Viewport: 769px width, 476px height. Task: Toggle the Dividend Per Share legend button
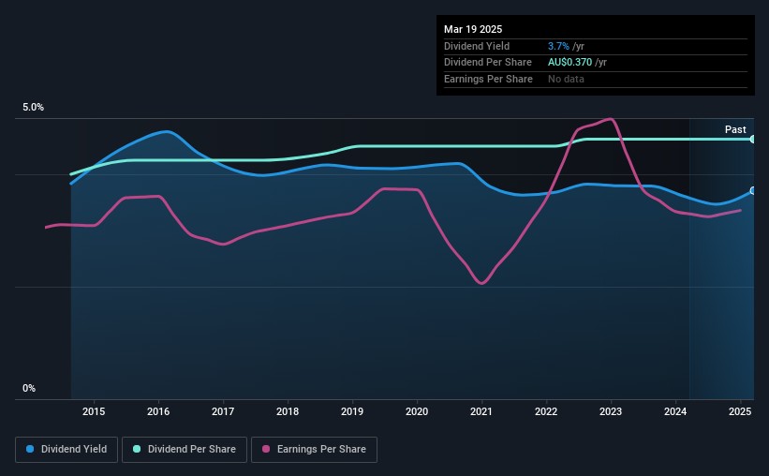[185, 450]
